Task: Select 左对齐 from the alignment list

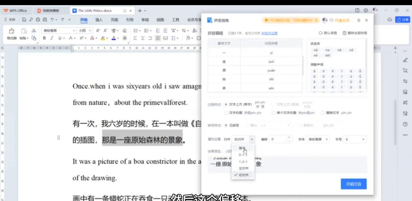Action: pos(244,168)
